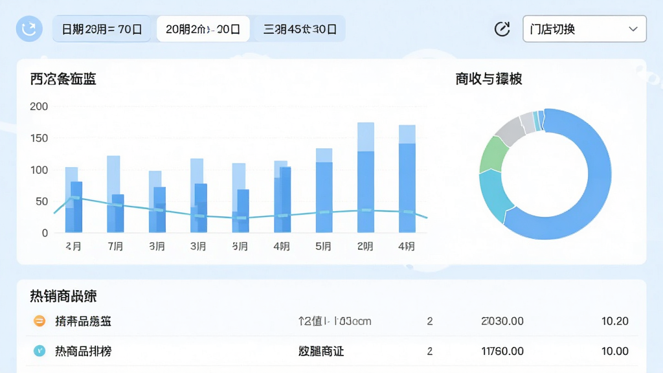Click the 200 axis label on bar chart

coord(39,107)
